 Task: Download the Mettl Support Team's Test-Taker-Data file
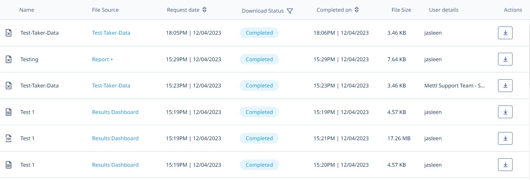[505, 85]
